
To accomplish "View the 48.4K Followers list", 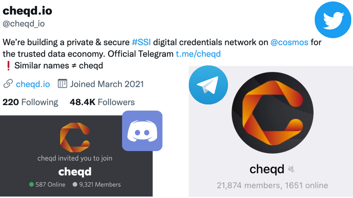I will point(102,102).
